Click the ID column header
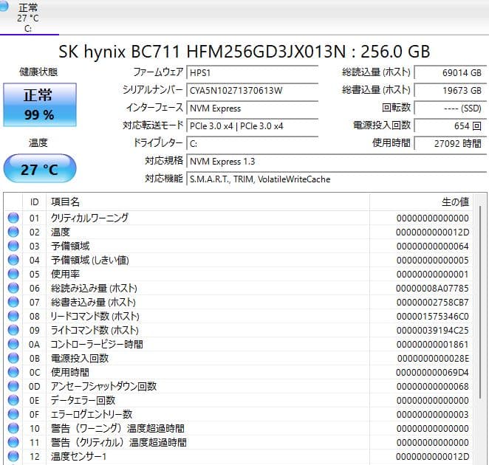Image resolution: width=489 pixels, height=465 pixels. click(x=34, y=202)
